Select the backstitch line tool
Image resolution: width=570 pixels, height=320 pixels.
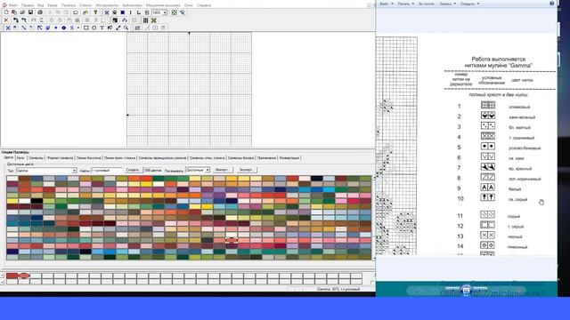[x=24, y=28]
